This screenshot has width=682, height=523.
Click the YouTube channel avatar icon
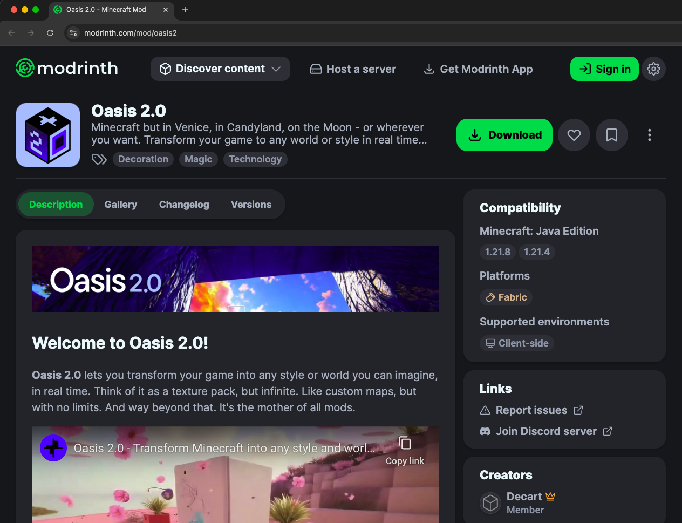tap(53, 448)
